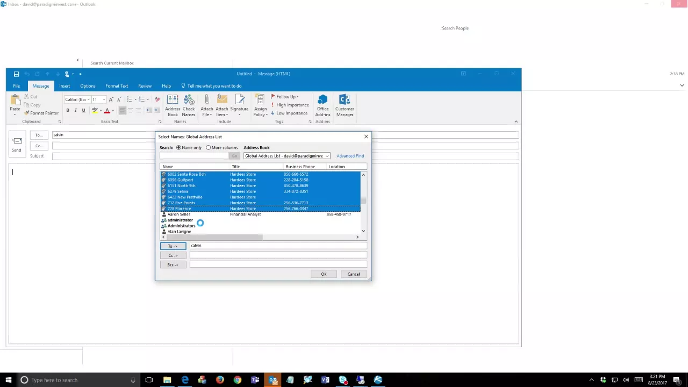The image size is (688, 387).
Task: Toggle Bold formatting
Action: coord(68,110)
